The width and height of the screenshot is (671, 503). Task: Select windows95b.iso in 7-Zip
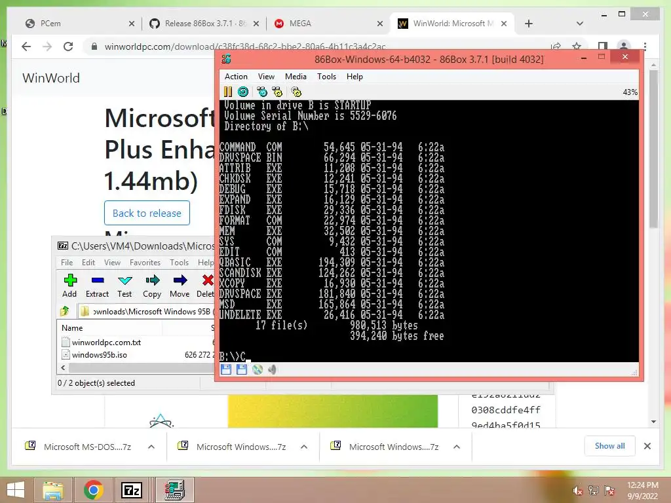(x=100, y=354)
